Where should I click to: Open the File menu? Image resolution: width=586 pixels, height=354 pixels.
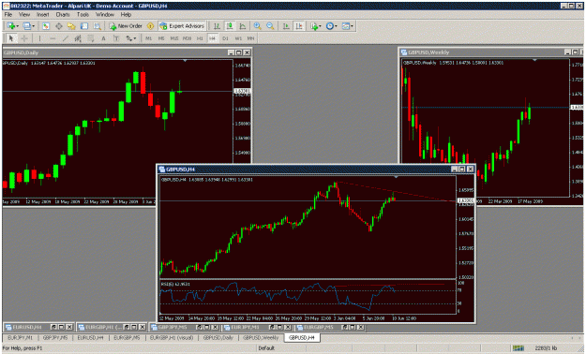8,15
